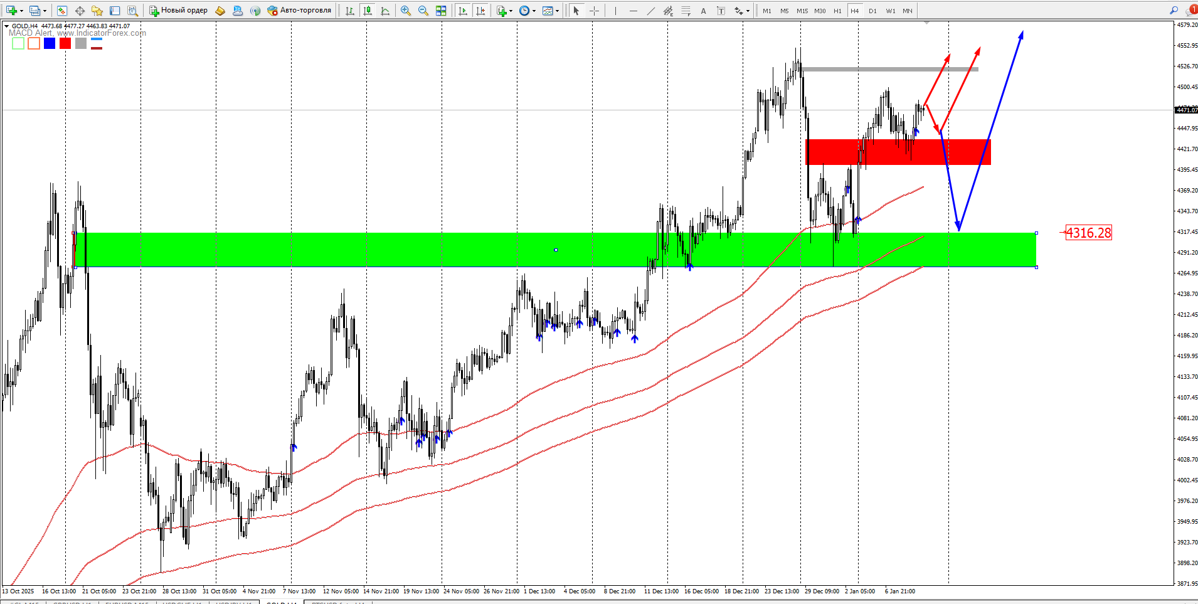Select the equidistant channel tool

pos(668,11)
